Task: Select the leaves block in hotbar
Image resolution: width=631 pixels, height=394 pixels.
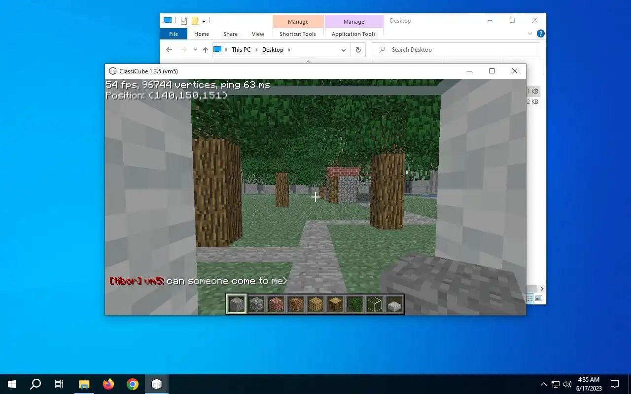Action: 354,305
